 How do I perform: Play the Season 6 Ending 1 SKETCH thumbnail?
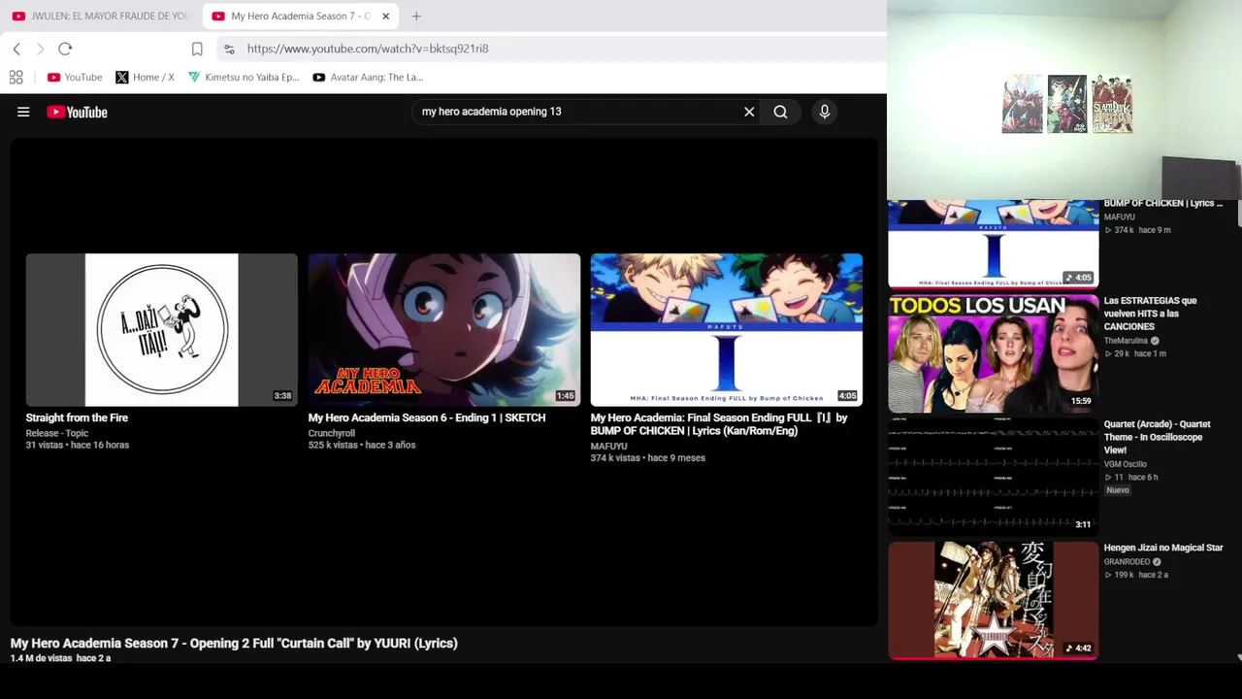[443, 330]
